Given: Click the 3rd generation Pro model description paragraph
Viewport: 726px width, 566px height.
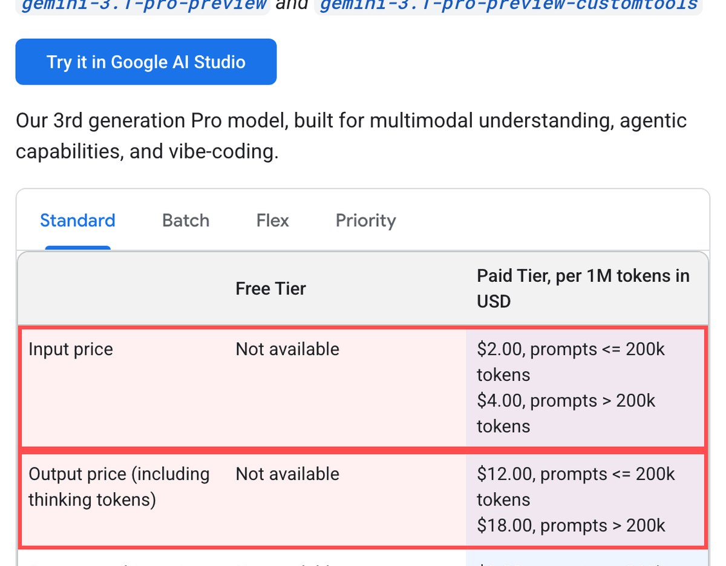Looking at the screenshot, I should click(351, 135).
